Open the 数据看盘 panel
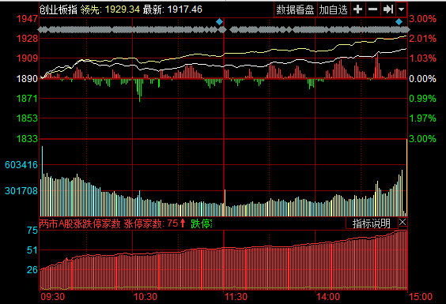This screenshot has height=304, width=446. pyautogui.click(x=295, y=10)
